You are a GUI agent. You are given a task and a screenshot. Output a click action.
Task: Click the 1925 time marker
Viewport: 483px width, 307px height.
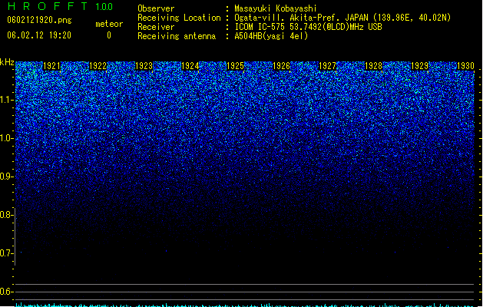(x=235, y=66)
